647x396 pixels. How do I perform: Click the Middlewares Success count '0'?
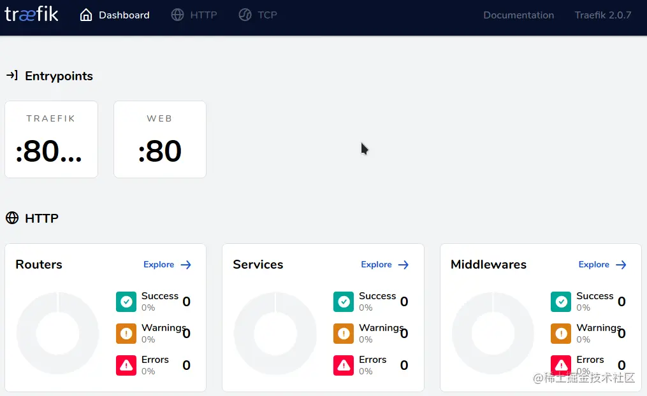coord(622,302)
